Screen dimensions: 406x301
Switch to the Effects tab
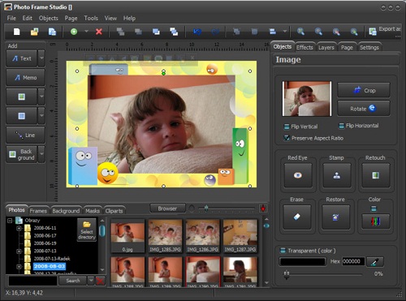pos(304,47)
